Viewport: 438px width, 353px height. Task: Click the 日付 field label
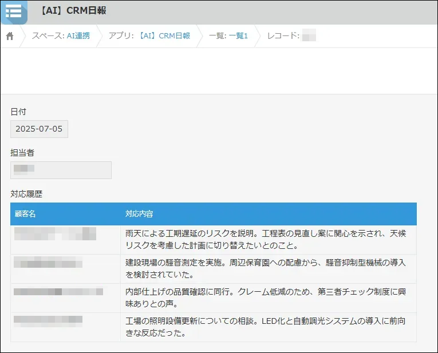point(18,112)
